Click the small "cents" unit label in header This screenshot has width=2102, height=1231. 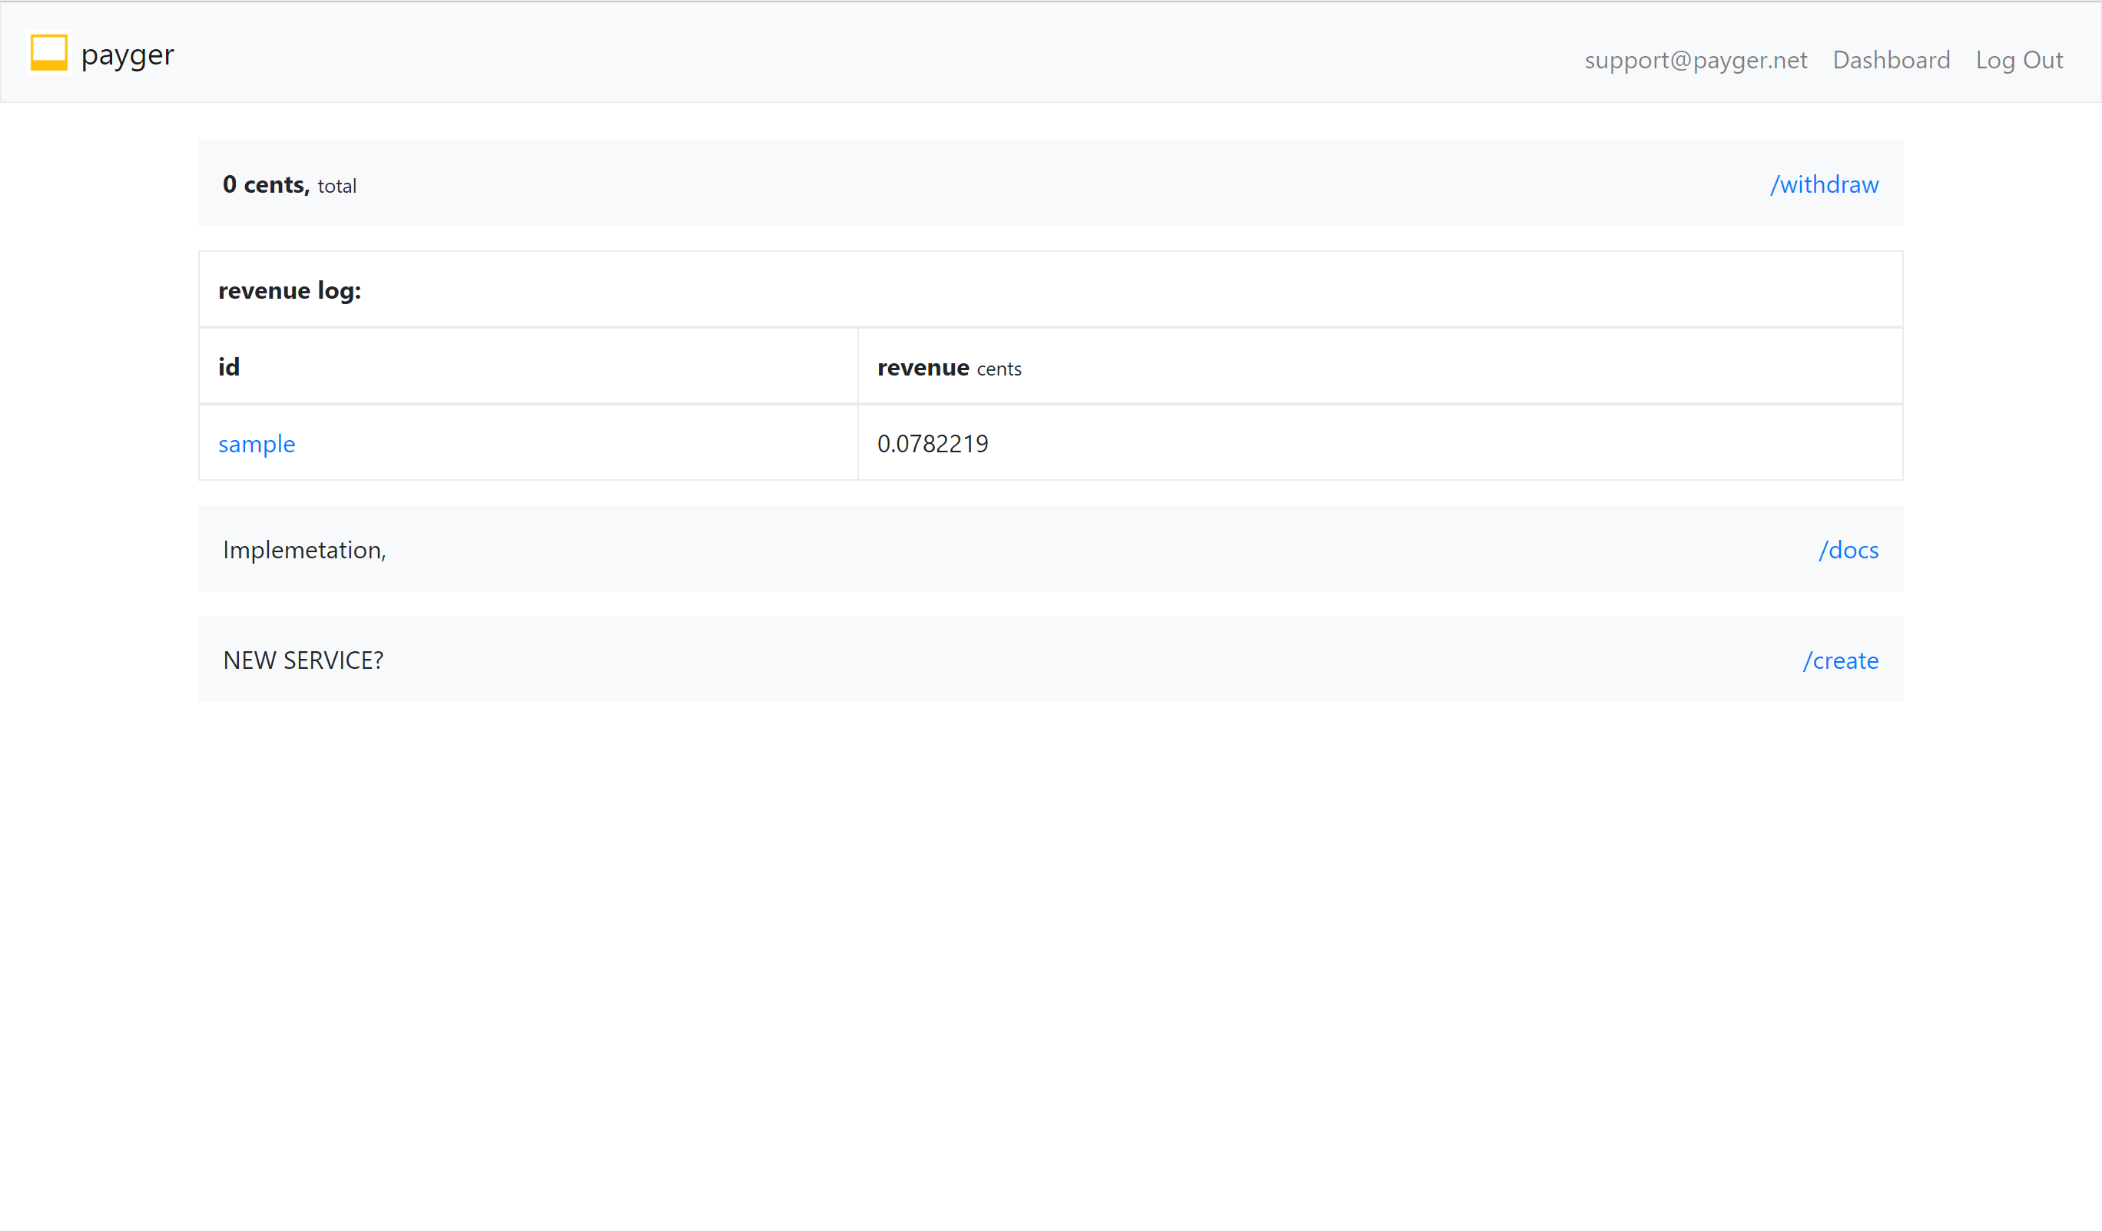[999, 369]
